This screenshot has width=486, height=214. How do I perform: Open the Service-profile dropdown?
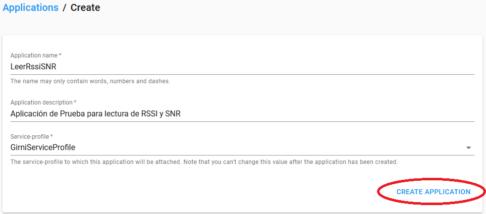click(238, 147)
